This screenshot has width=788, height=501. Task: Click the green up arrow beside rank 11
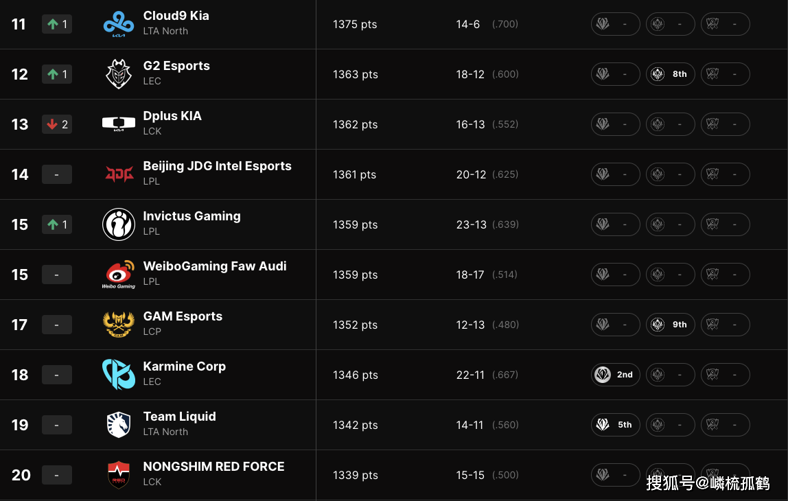coord(53,24)
